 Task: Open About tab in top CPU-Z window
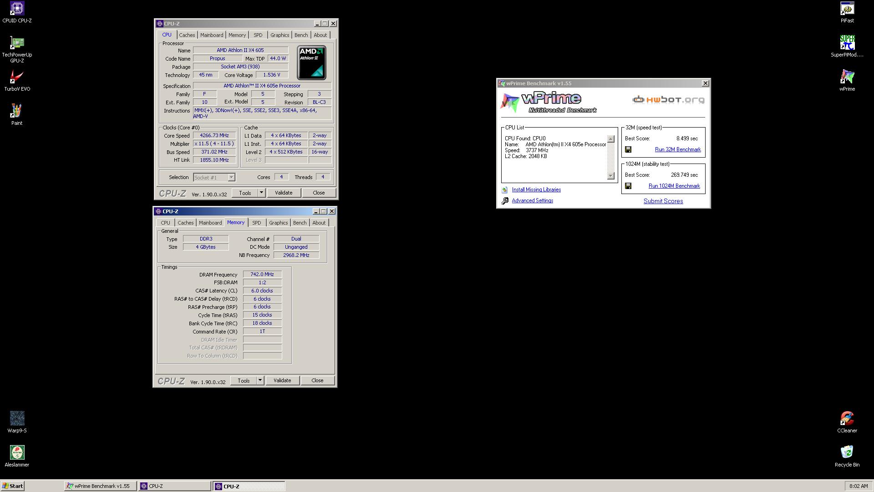pos(320,35)
